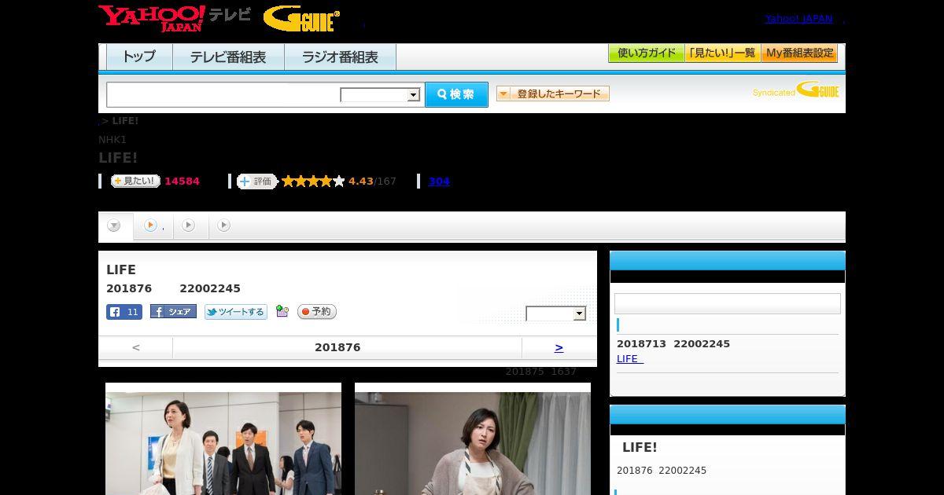The image size is (944, 495).
Task: Open the 評価 rating plus button
Action: [257, 181]
